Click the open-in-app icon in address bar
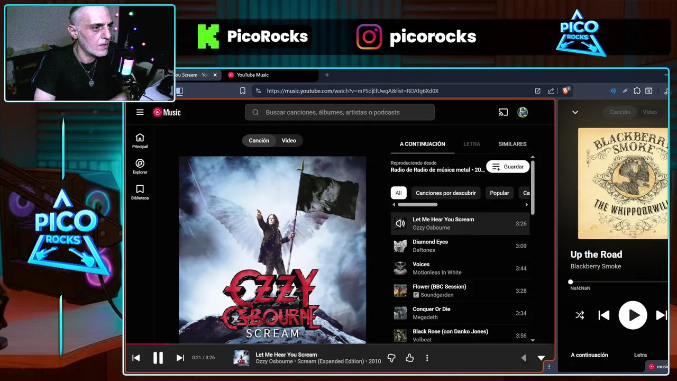The height and width of the screenshot is (381, 677). coord(537,91)
